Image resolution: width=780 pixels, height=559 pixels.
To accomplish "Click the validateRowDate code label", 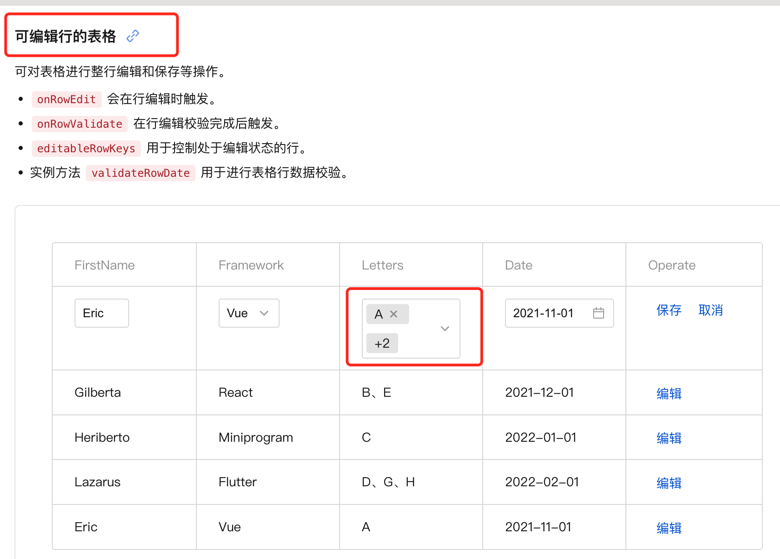I will point(140,173).
